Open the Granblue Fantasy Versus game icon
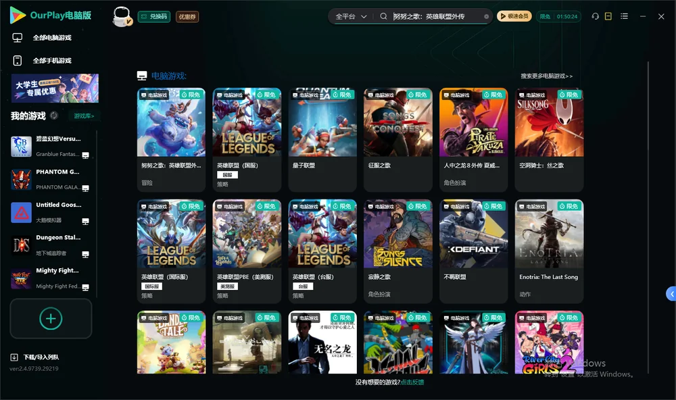This screenshot has width=676, height=400. coord(21,146)
